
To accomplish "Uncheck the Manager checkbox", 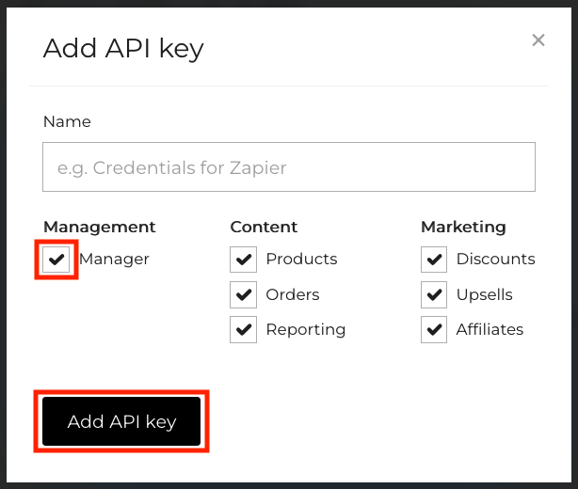I will click(56, 259).
